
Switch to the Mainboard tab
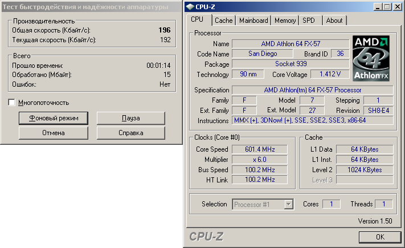click(x=253, y=21)
